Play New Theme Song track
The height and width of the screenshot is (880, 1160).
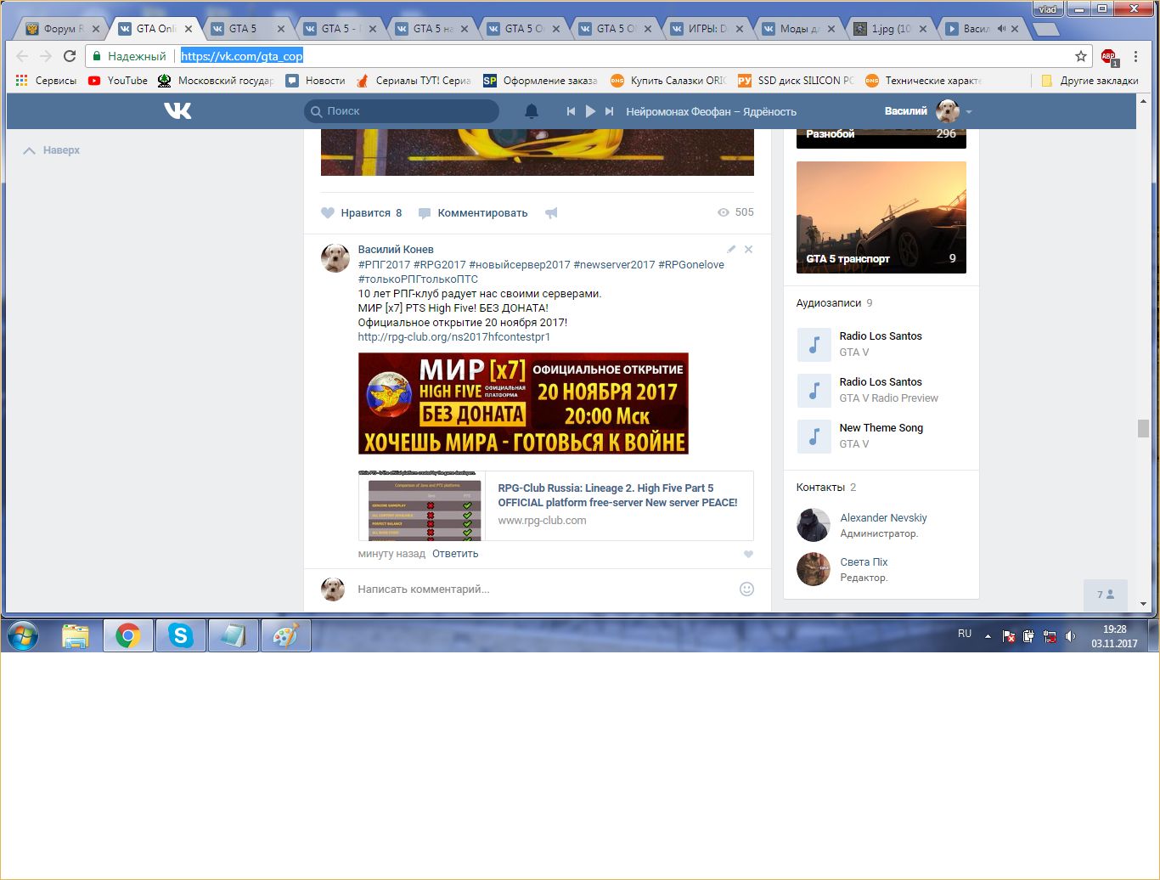[814, 437]
